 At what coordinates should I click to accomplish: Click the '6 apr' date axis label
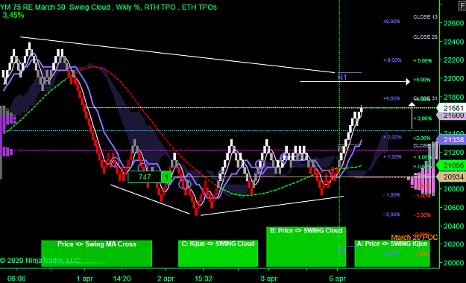(x=338, y=279)
